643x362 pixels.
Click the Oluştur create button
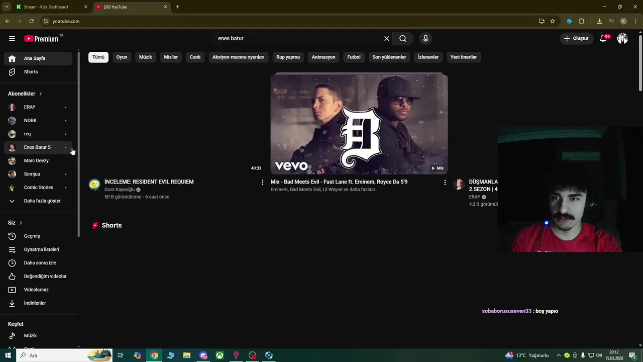point(576,39)
